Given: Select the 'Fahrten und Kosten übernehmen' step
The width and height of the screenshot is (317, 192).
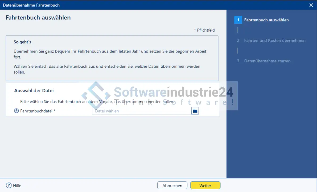Looking at the screenshot, I should point(275,41).
